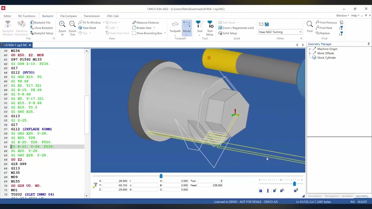Click Zoom / Regenerate solid
This screenshot has height=209, width=372.
click(236, 28)
